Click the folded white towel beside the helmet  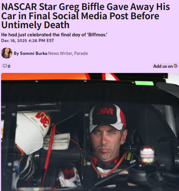57,141
